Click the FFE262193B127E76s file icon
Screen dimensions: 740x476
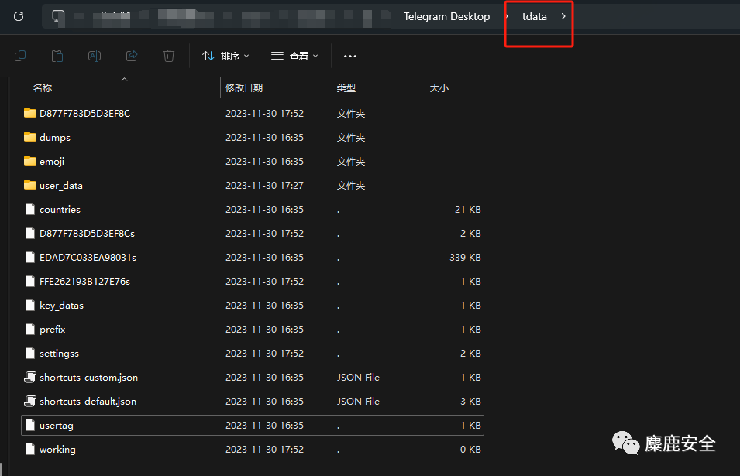pyautogui.click(x=30, y=282)
